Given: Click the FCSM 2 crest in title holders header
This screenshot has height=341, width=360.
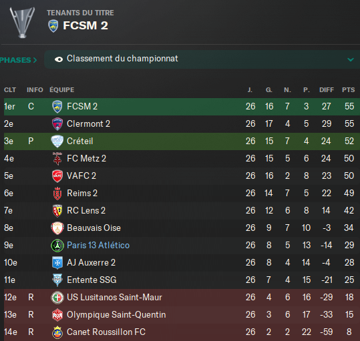Looking at the screenshot, I should point(53,25).
